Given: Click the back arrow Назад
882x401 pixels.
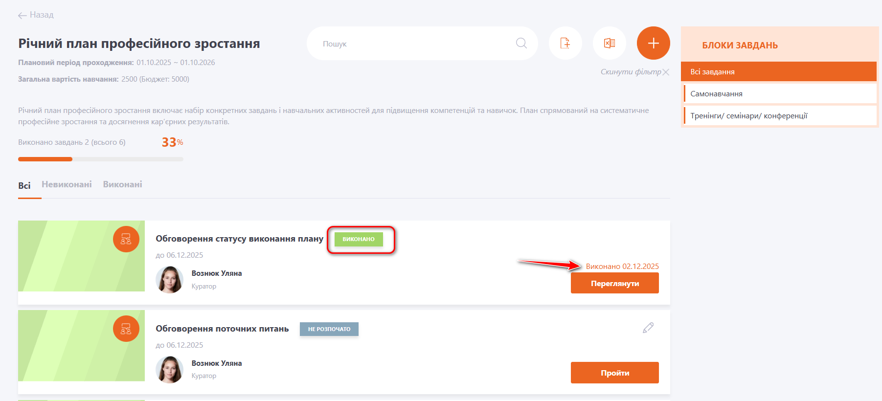Looking at the screenshot, I should tap(36, 15).
